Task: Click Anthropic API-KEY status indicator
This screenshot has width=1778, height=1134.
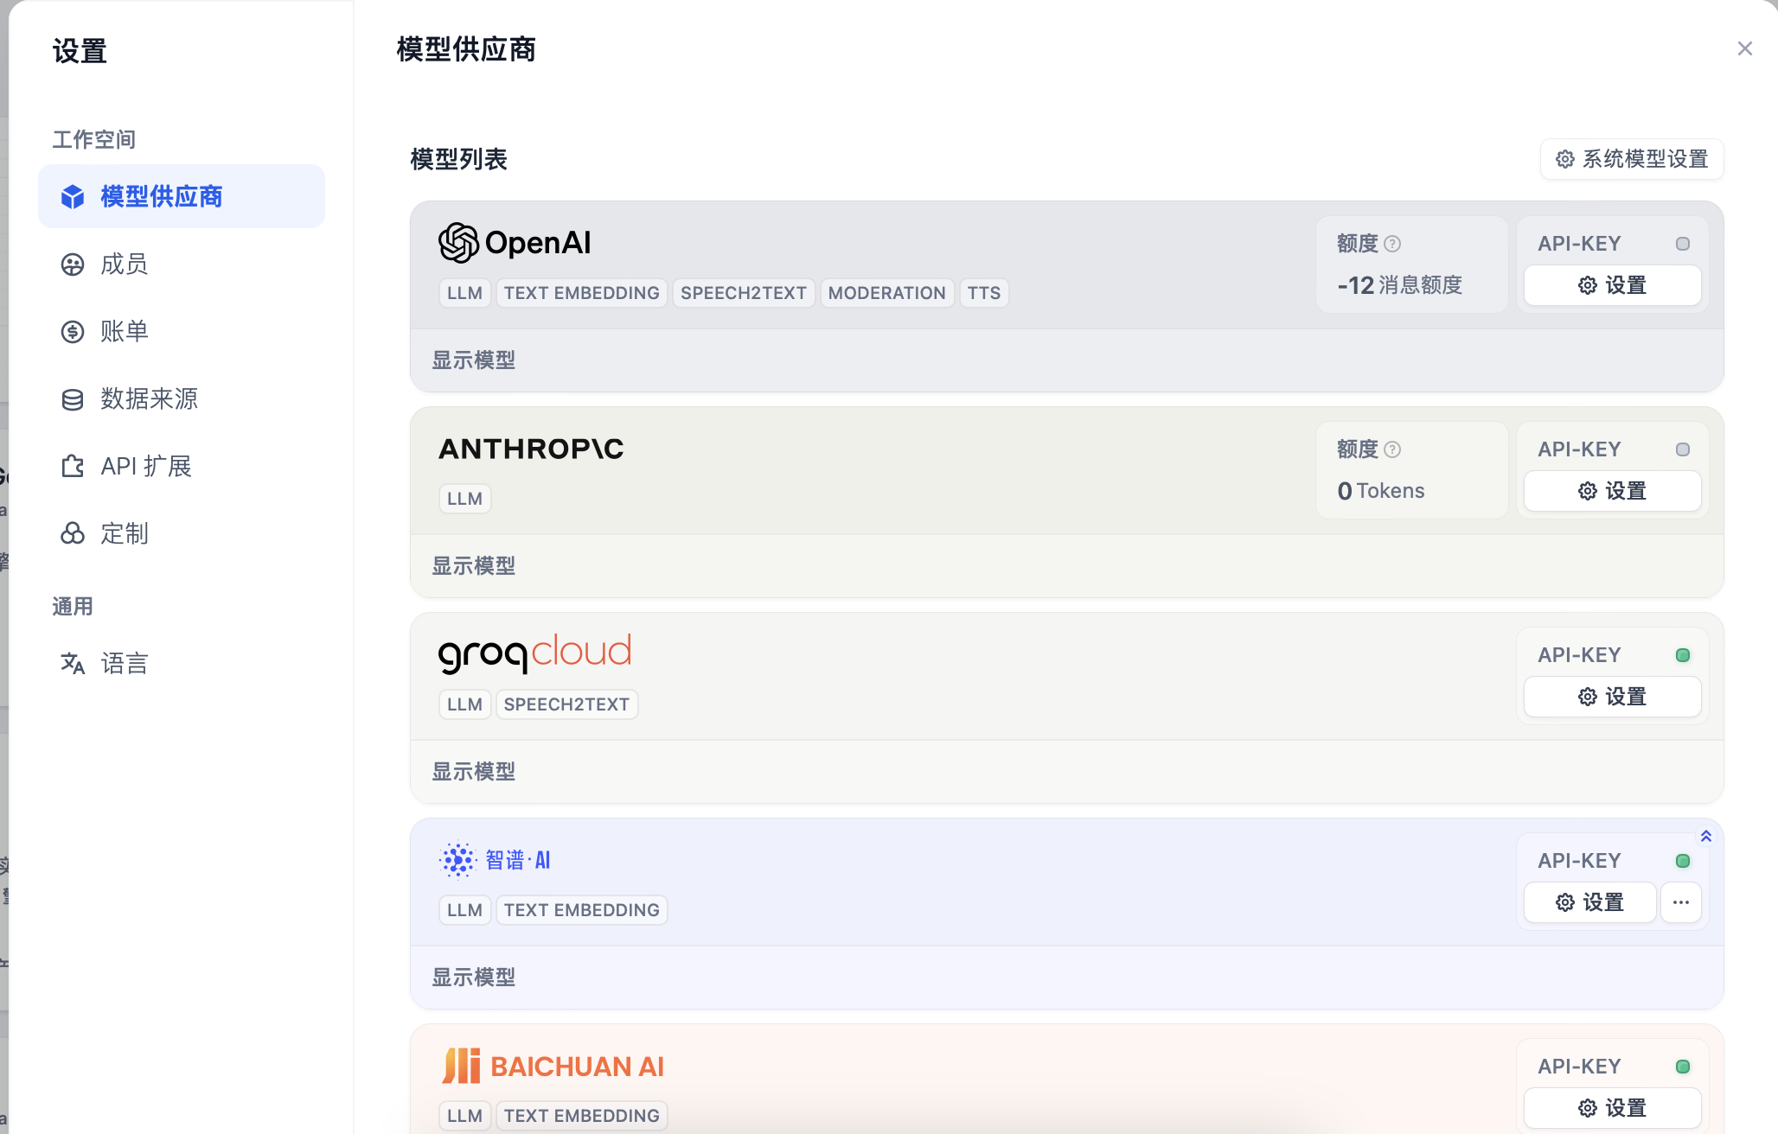Action: 1683,449
